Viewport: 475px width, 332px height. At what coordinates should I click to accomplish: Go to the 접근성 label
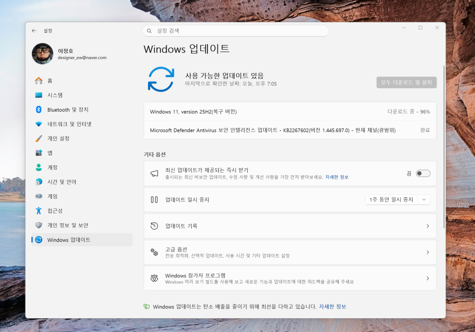click(x=55, y=210)
